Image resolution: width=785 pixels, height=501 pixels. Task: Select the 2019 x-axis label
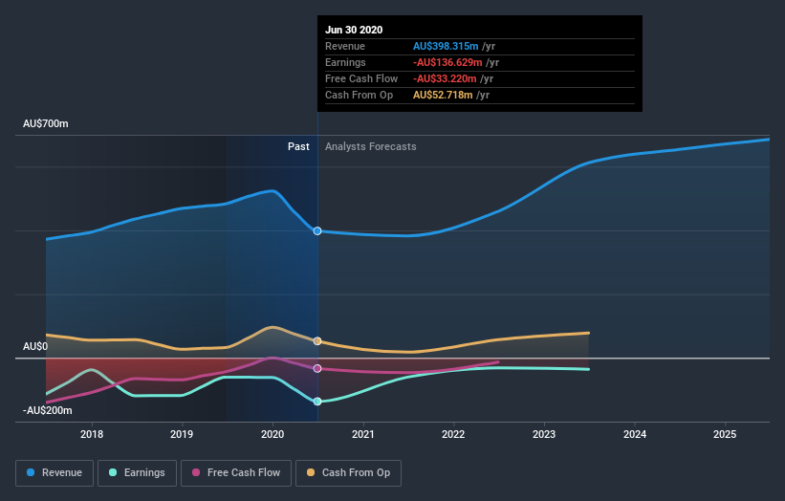point(182,434)
